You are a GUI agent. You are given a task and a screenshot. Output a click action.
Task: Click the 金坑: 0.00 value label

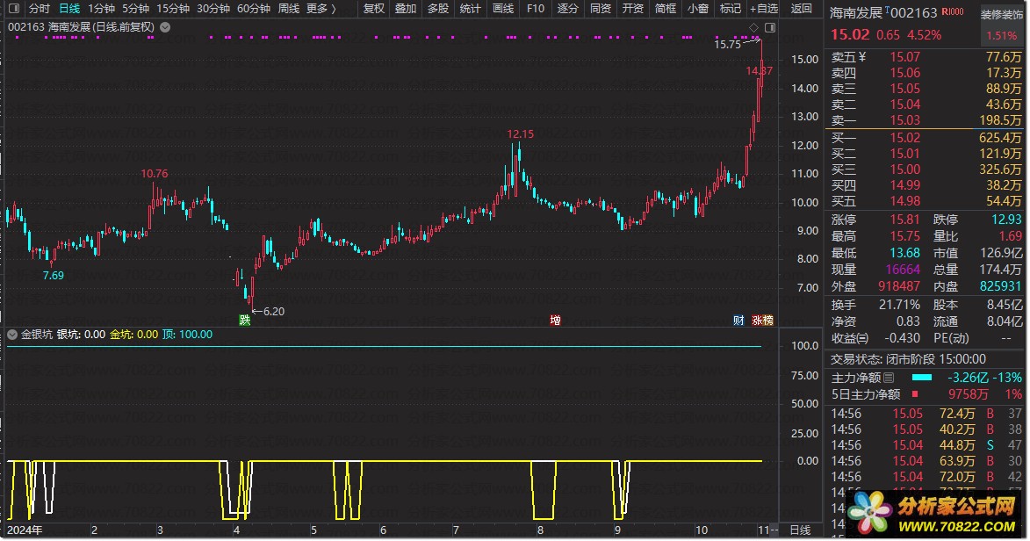tap(134, 335)
